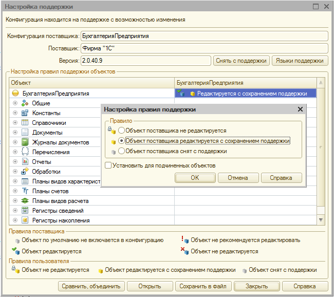Click the gray cube legend icon 'Объект снят с поддержки'
Image resolution: width=334 pixels, height=297 pixels.
(245, 271)
